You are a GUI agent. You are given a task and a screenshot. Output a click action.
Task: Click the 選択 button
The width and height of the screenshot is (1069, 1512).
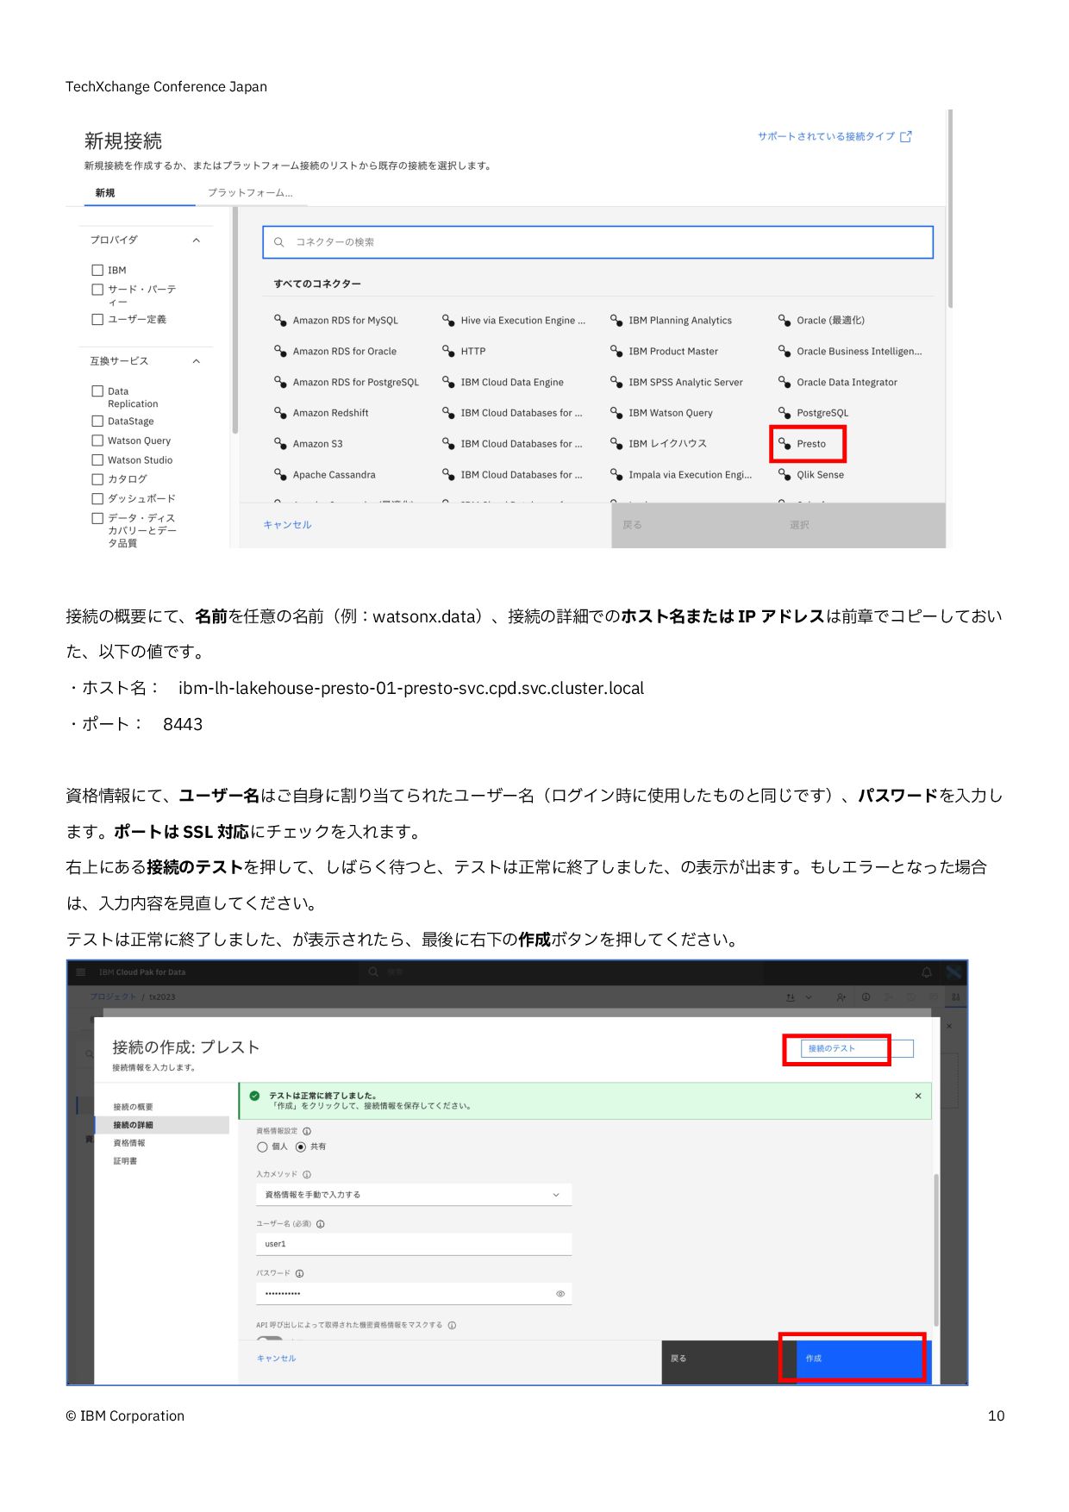coord(862,525)
